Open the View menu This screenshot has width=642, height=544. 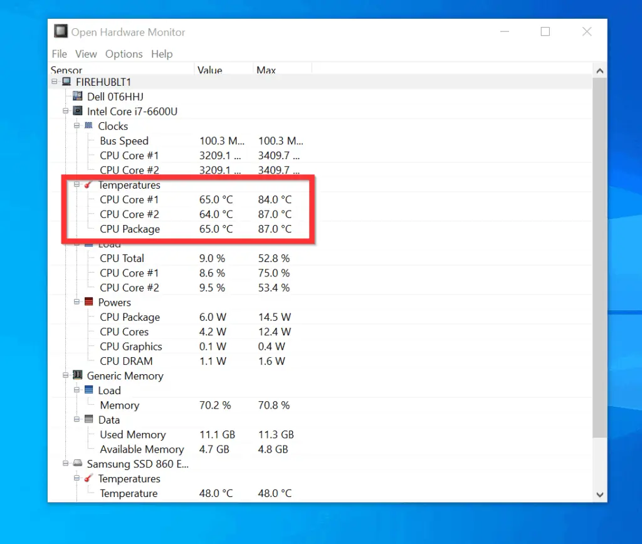tap(86, 54)
